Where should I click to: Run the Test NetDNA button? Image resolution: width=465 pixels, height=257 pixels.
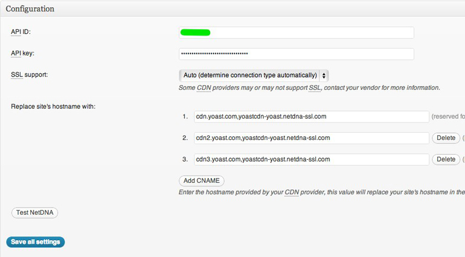pos(34,212)
